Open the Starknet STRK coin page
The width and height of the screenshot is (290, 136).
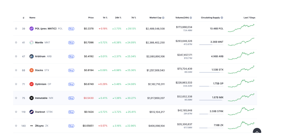[44, 112]
